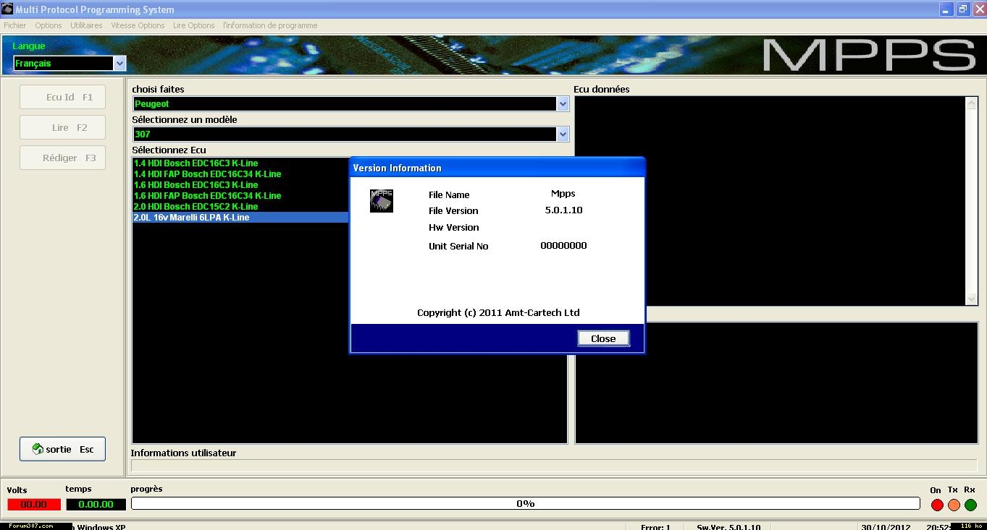The image size is (987, 530).
Task: Click the Lire F2 button
Action: pos(63,127)
